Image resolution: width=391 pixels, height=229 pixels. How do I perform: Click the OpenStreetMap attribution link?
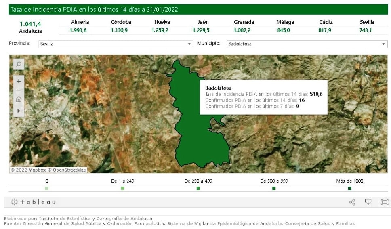click(67, 170)
